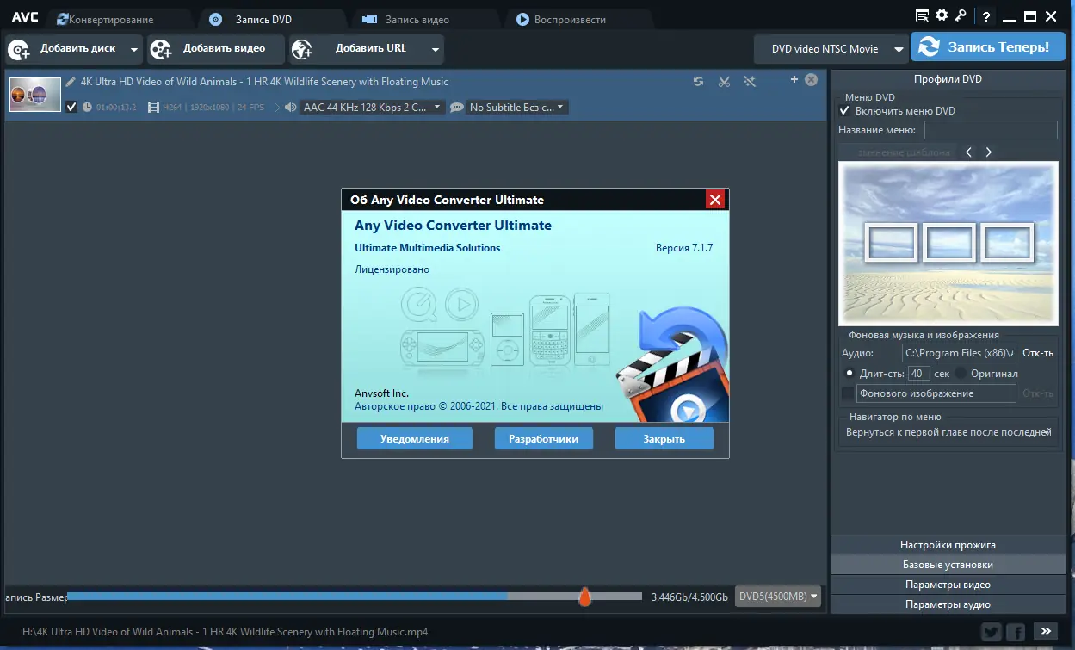Viewport: 1075px width, 650px height.
Task: Click the Название меню input field
Action: (991, 131)
